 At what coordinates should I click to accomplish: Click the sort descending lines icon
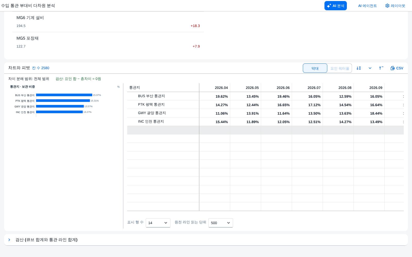pos(359,68)
